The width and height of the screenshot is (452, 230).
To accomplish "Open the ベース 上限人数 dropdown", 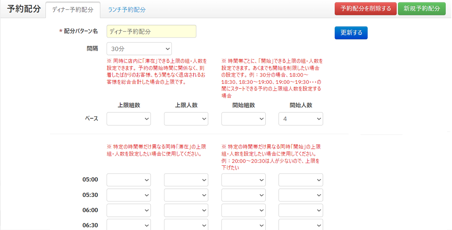I will [186, 119].
